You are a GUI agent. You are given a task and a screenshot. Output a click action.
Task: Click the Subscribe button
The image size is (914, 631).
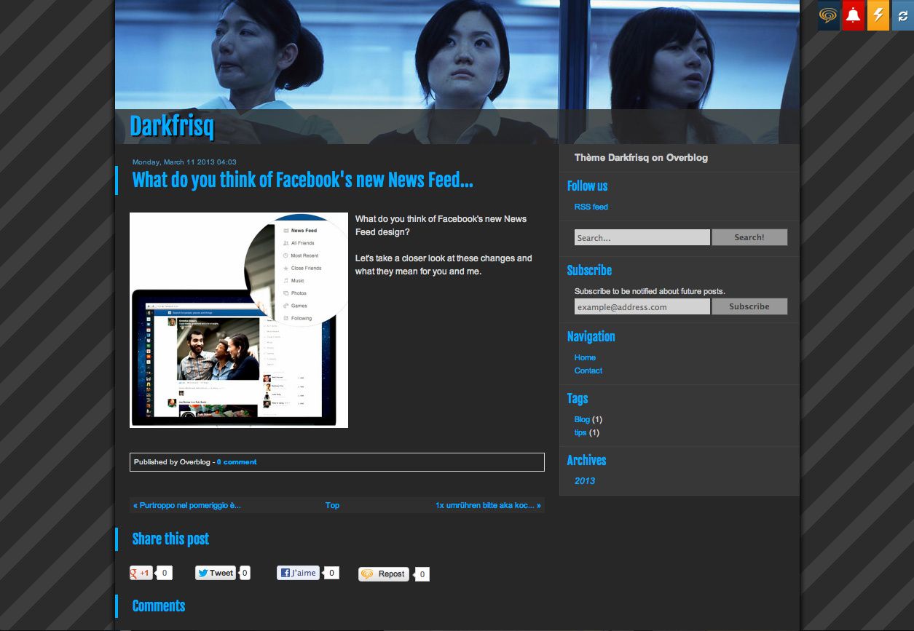click(749, 306)
